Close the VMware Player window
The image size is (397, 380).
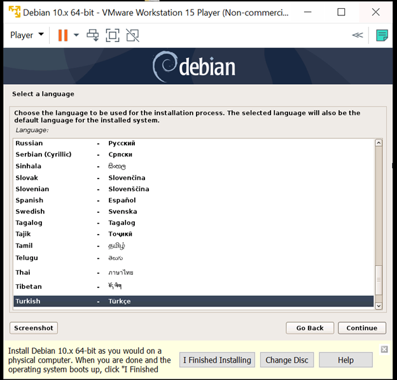(x=376, y=12)
